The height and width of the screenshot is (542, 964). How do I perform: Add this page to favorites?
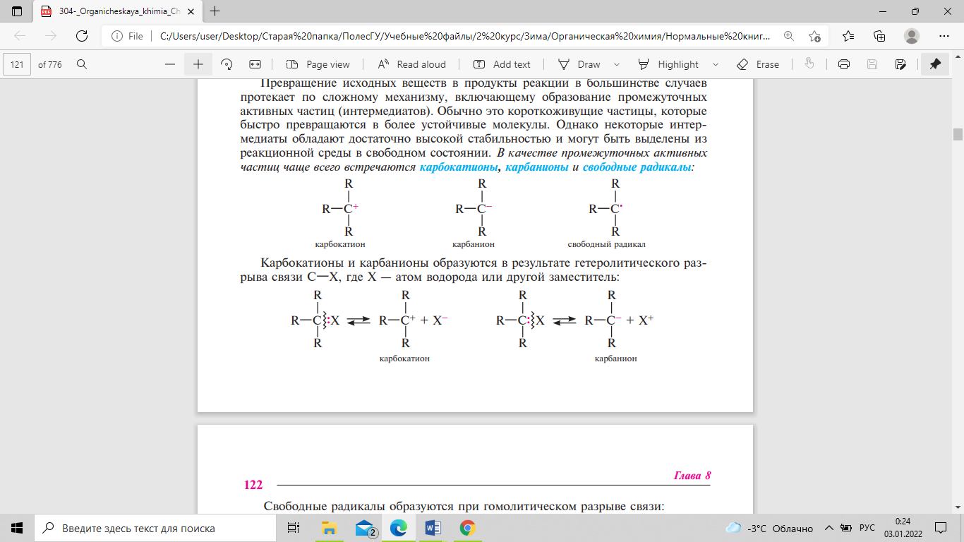click(815, 36)
